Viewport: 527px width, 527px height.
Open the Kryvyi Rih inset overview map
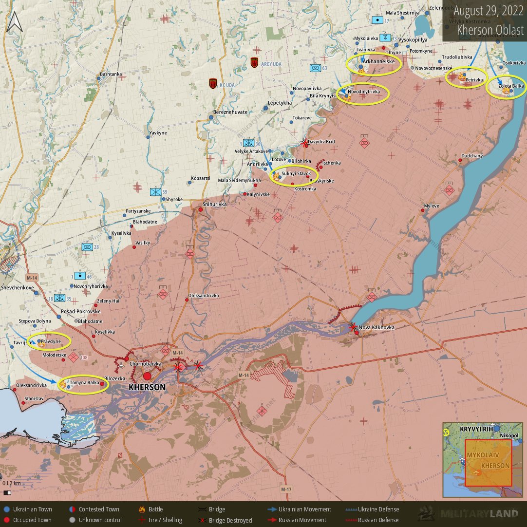[483, 459]
